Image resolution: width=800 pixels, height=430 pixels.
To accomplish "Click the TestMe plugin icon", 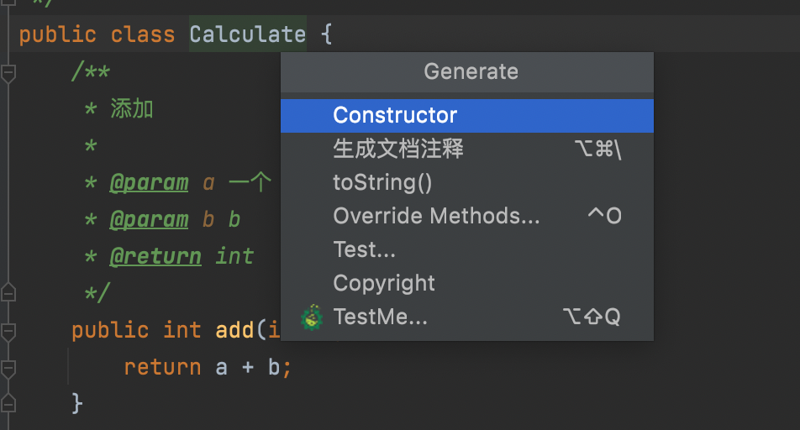I will 312,317.
